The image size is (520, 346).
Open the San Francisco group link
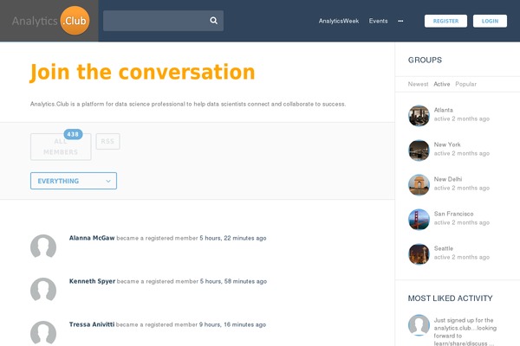pos(453,214)
